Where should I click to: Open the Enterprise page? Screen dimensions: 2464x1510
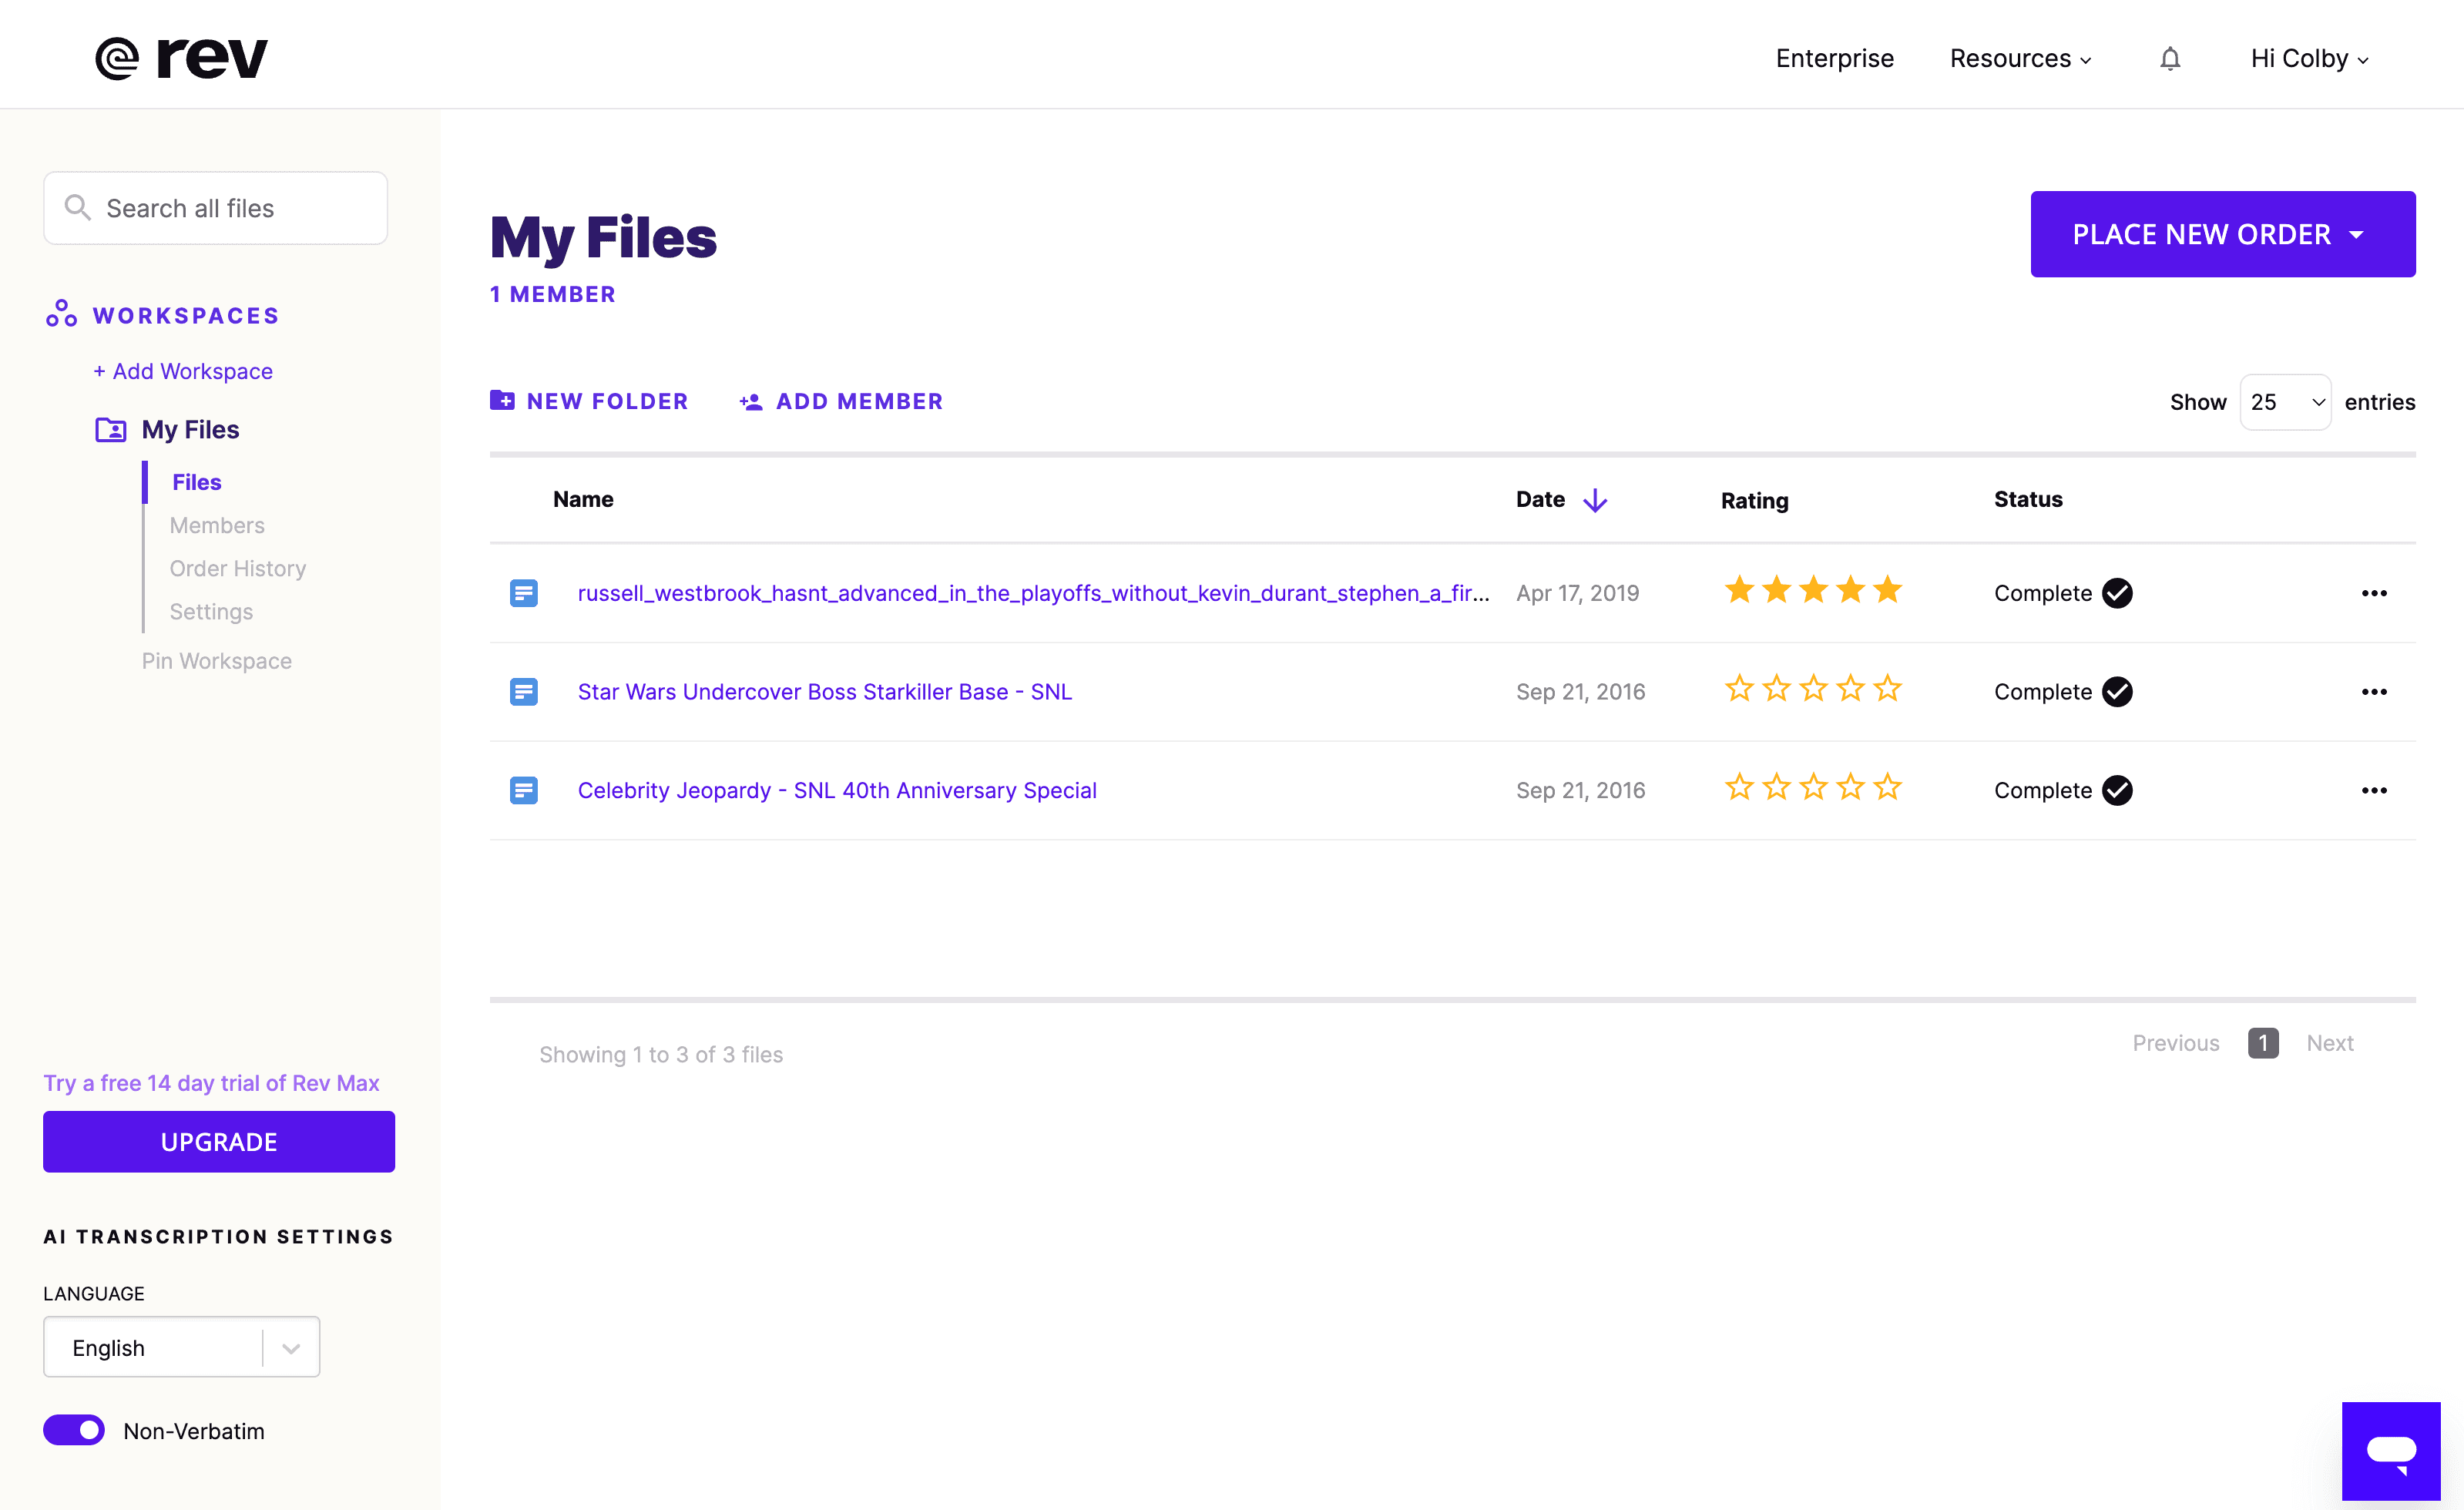coord(1834,59)
